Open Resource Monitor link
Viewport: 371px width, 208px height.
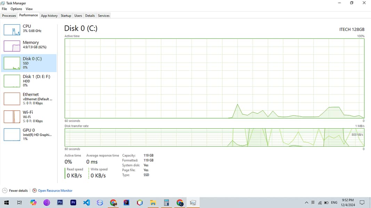tap(55, 191)
